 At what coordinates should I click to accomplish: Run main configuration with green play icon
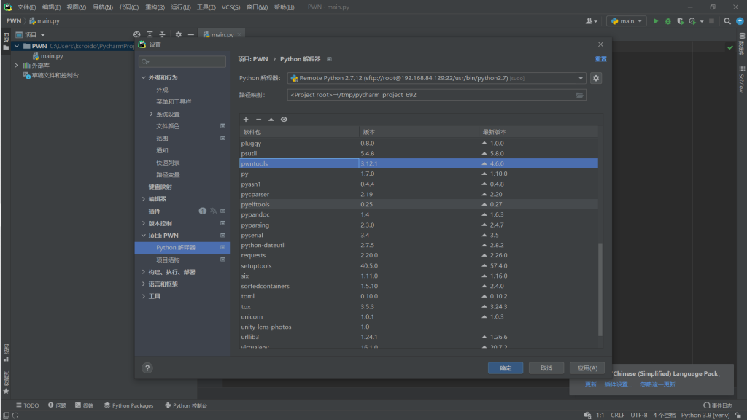pyautogui.click(x=656, y=21)
